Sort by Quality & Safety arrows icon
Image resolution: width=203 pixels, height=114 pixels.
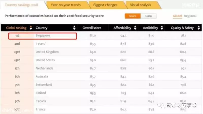(199, 28)
